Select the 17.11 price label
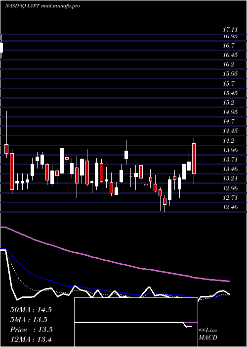The image size is (247, 347). point(230,30)
